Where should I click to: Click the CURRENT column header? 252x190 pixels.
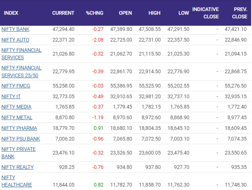point(63,13)
